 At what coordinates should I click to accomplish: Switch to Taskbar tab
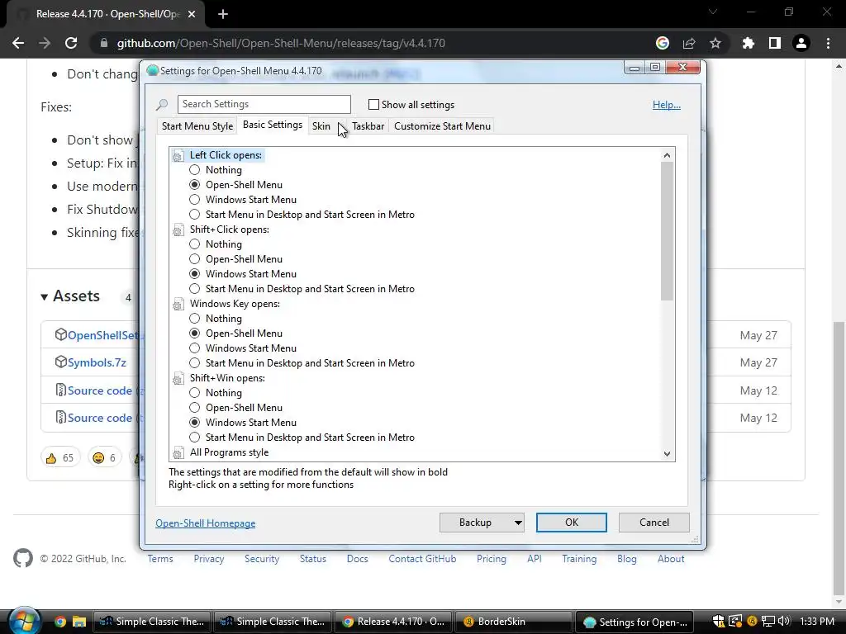(368, 126)
